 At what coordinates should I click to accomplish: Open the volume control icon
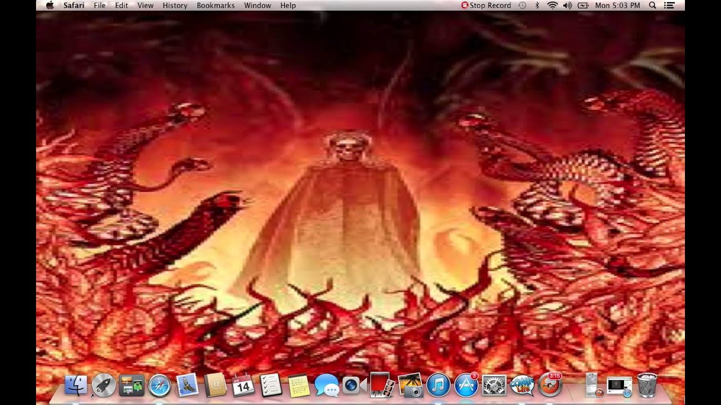pos(567,5)
